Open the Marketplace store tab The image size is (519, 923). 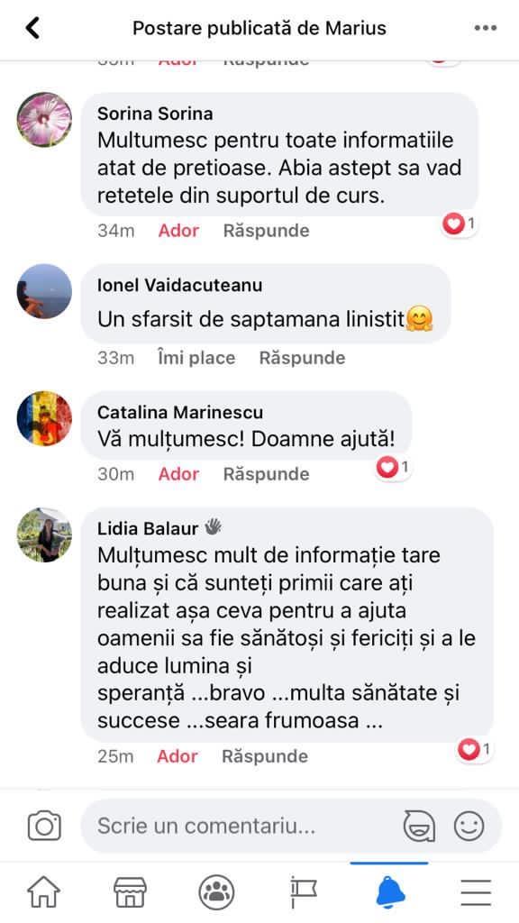coord(130,892)
